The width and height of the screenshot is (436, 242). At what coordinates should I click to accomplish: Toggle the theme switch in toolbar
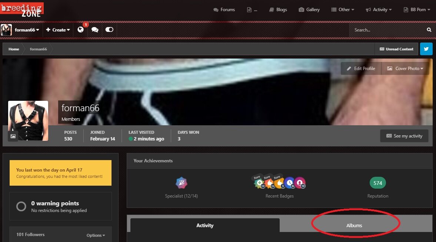click(x=109, y=30)
